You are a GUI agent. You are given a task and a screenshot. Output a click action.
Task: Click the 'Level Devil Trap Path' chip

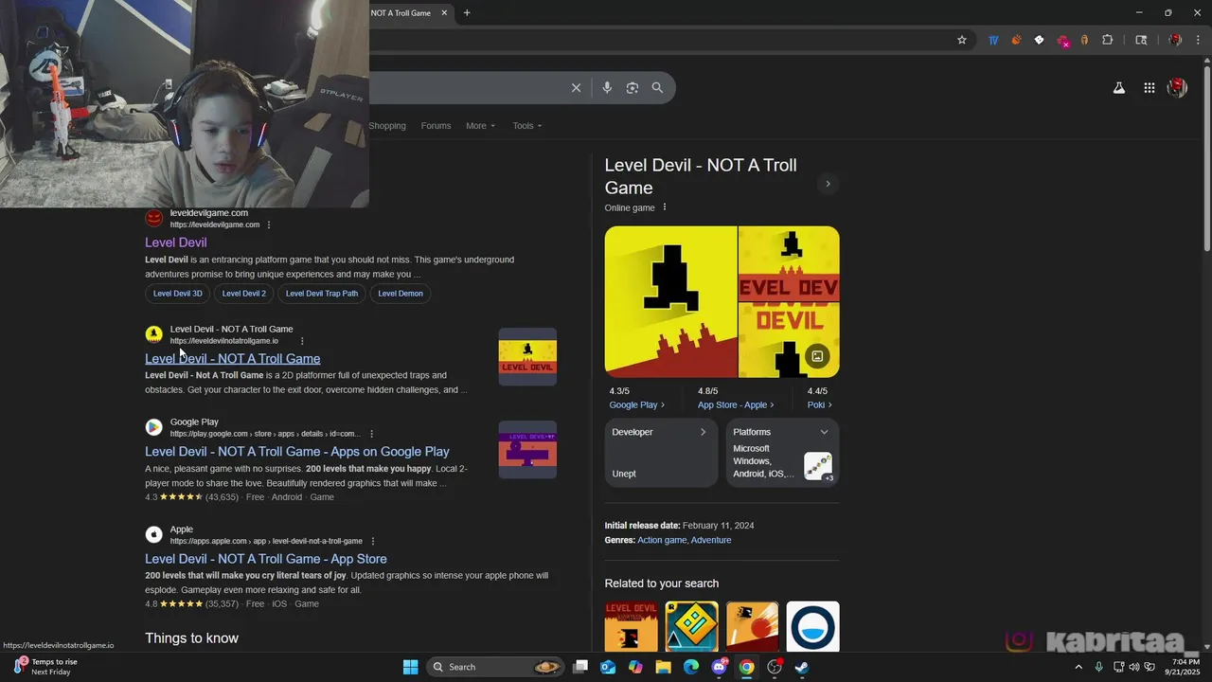322,294
